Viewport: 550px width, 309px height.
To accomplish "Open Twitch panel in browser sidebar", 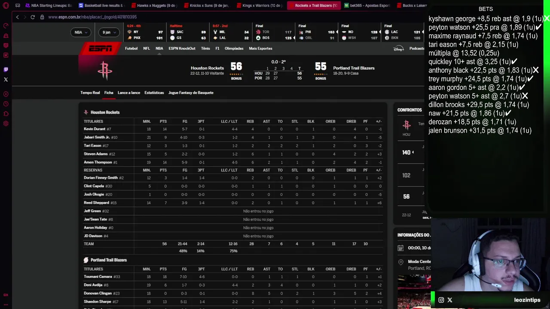I will [x=6, y=69].
